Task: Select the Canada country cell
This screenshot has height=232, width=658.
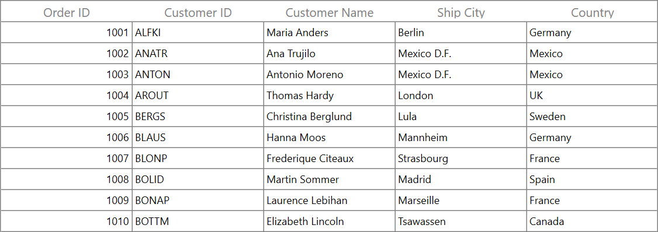Action: point(592,221)
